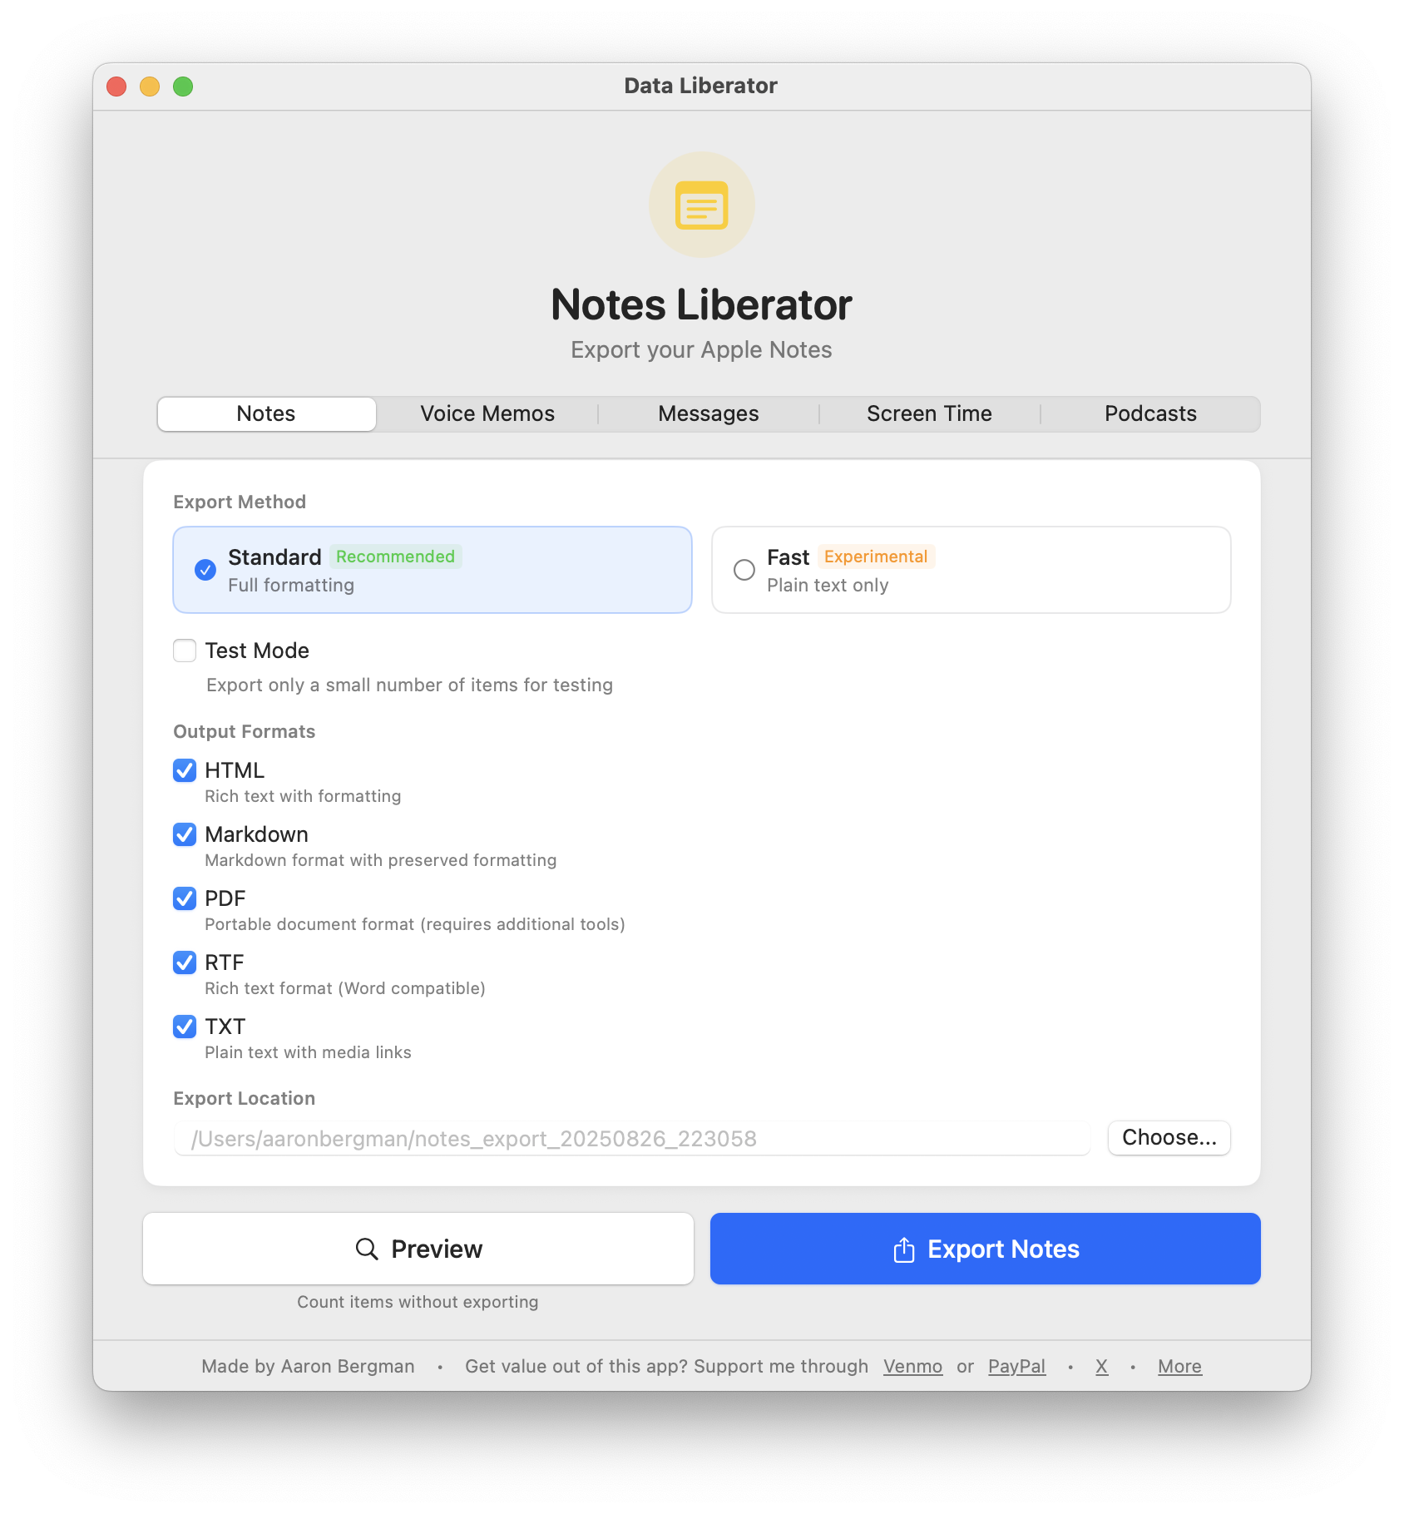The image size is (1404, 1514).
Task: Click the Choose... location button
Action: [x=1169, y=1138]
